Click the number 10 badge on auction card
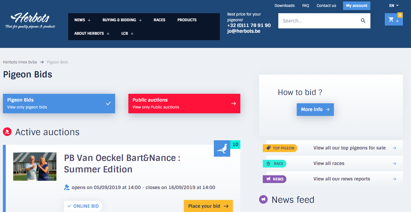This screenshot has width=411, height=212. 235,145
